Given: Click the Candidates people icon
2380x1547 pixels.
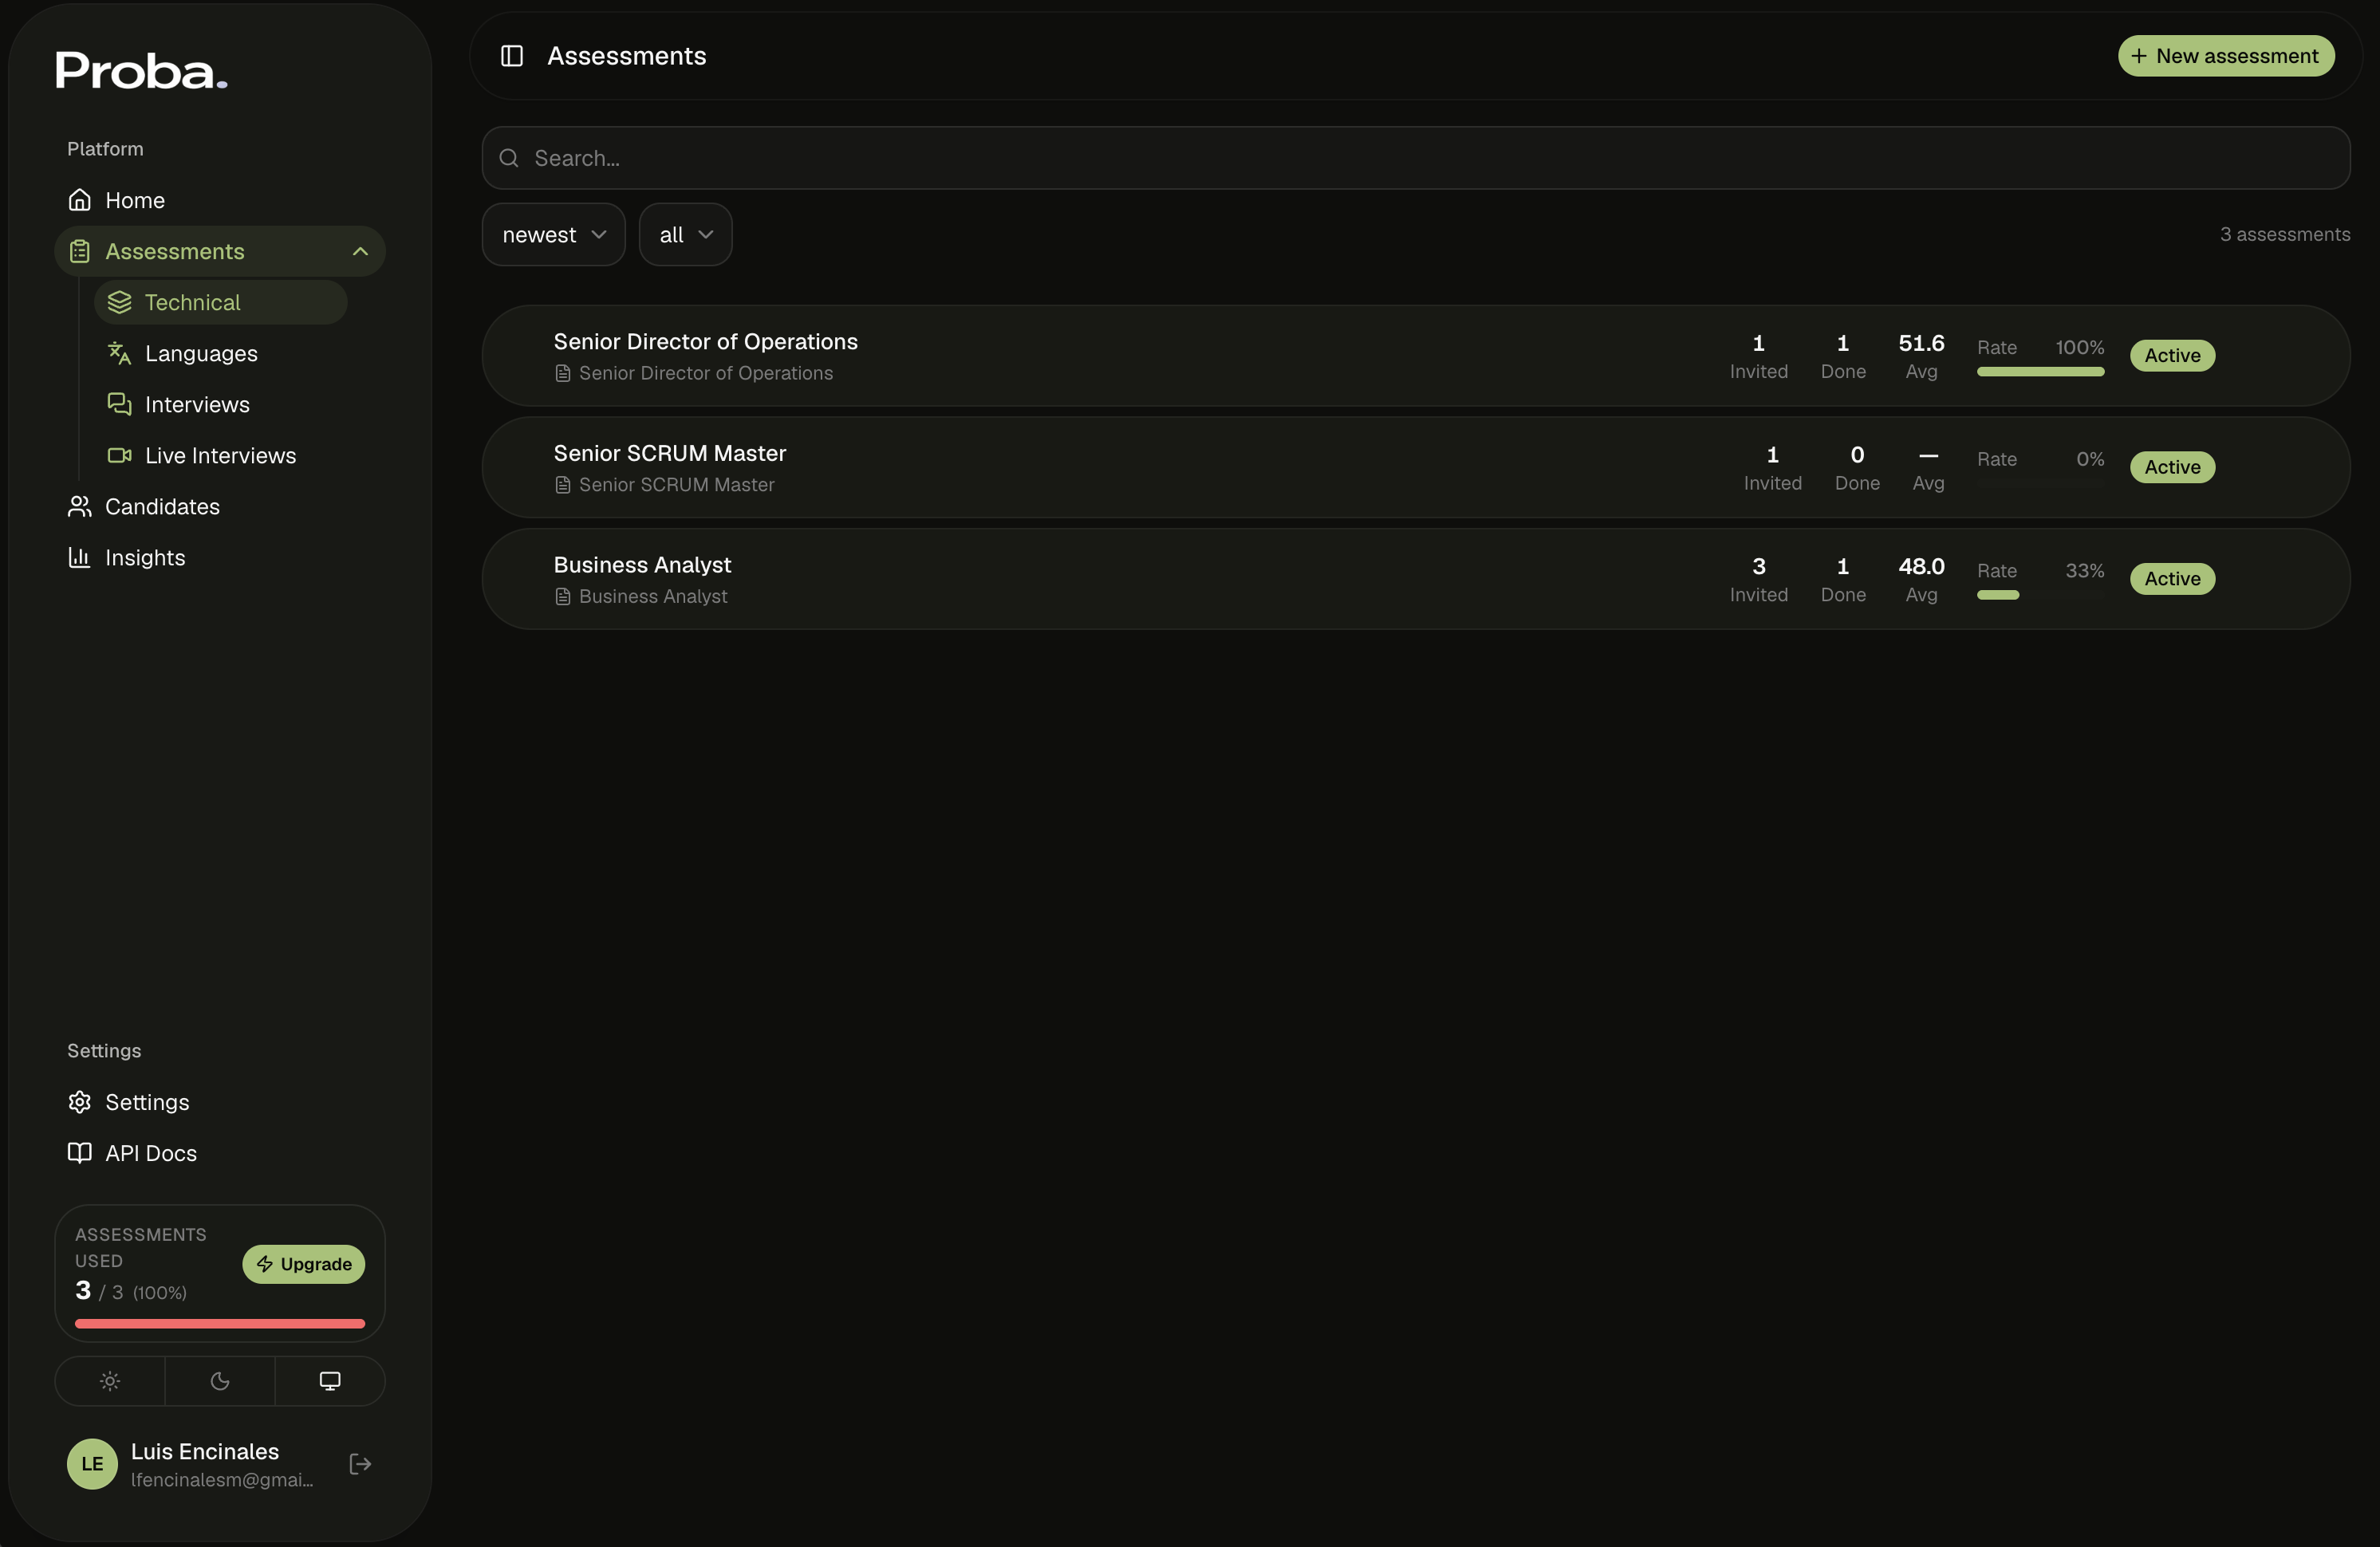Looking at the screenshot, I should coord(80,506).
